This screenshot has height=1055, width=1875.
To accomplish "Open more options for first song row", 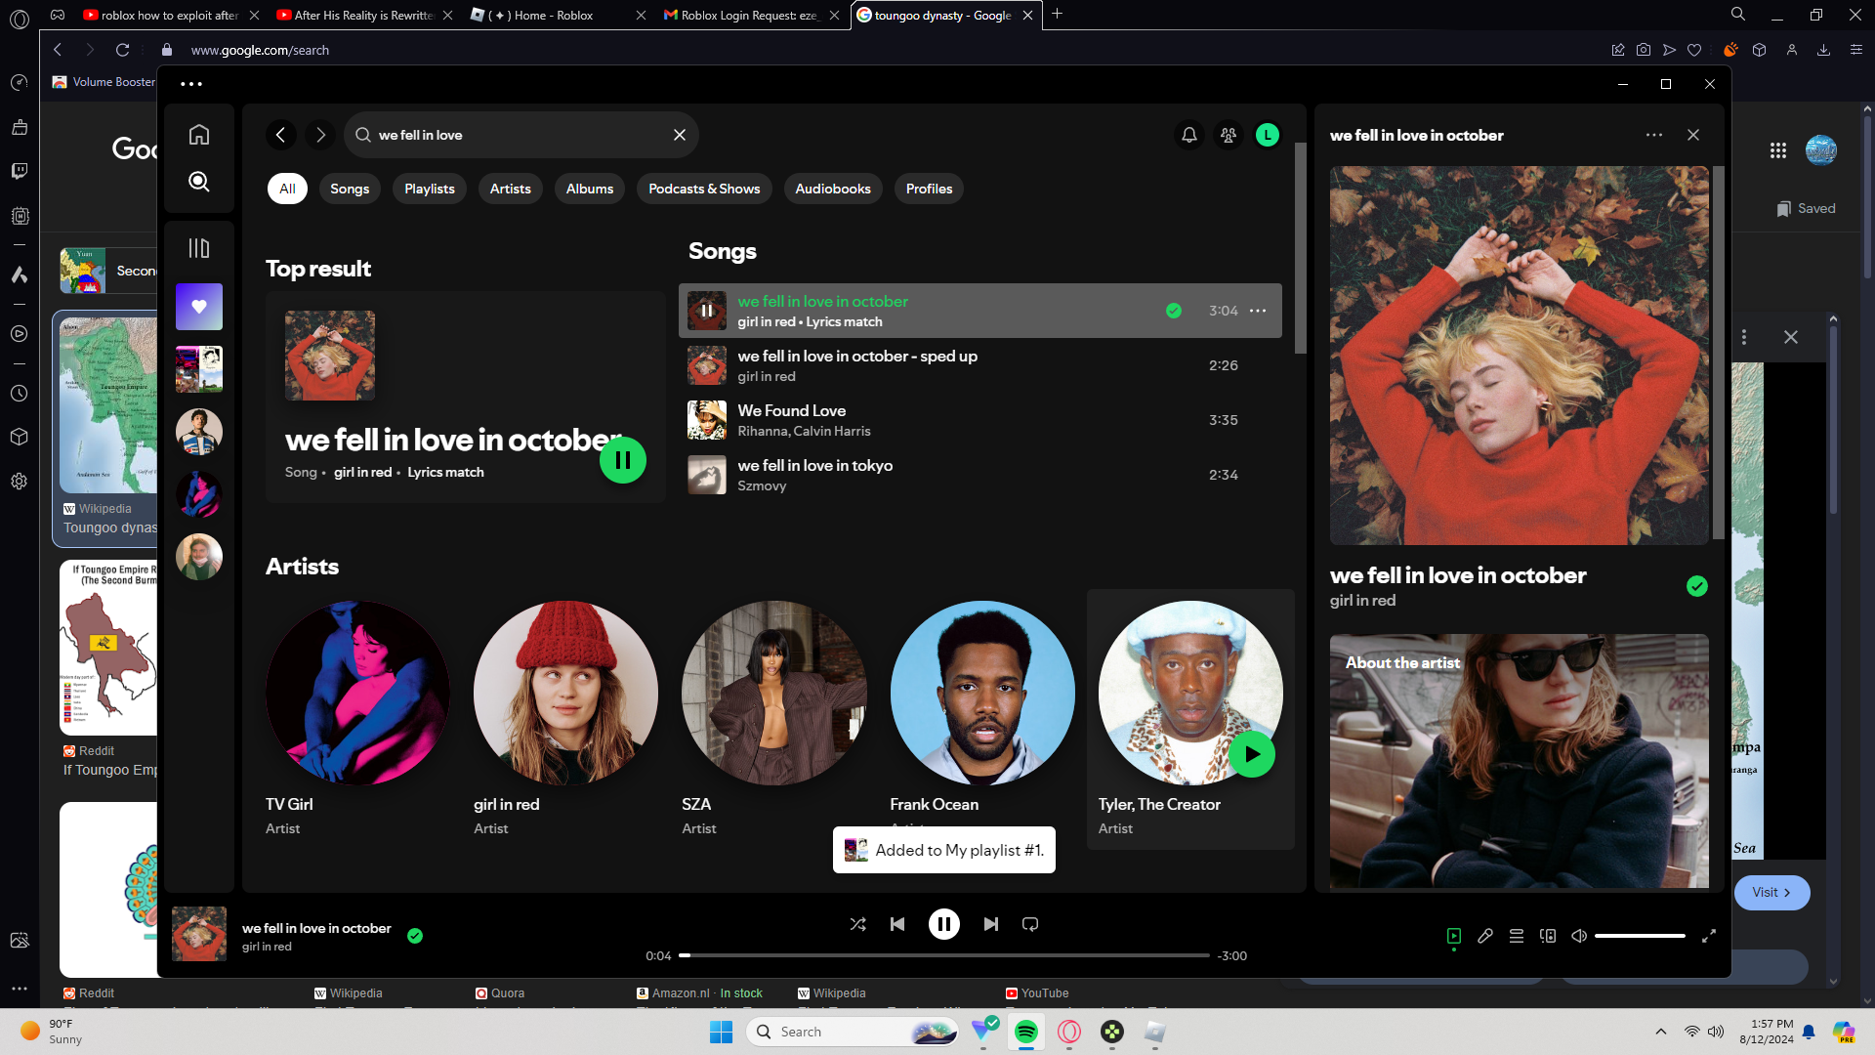I will tap(1258, 311).
